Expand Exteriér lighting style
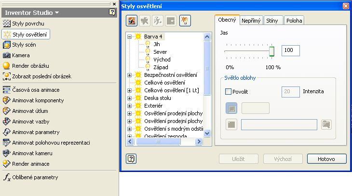The width and height of the screenshot is (352, 196). point(129,106)
